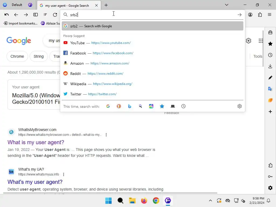The width and height of the screenshot is (276, 207).
Task: Open bookmarks star in sidebar
Action: [270, 44]
